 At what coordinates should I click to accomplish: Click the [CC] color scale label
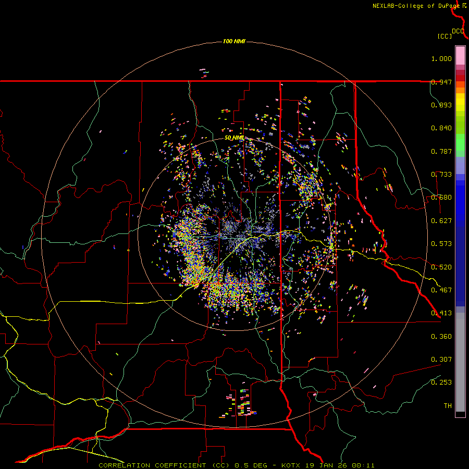click(445, 36)
